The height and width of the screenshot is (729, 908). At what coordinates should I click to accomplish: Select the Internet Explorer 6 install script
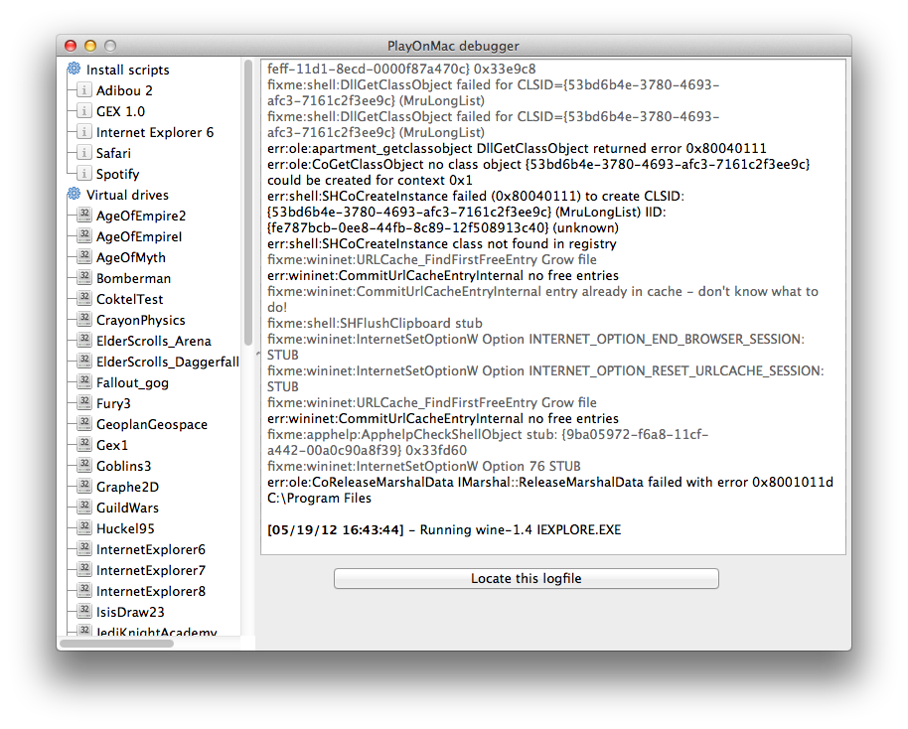point(154,132)
